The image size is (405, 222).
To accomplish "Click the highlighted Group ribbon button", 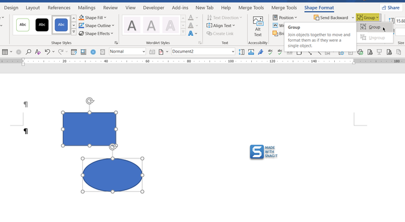I will 368,17.
